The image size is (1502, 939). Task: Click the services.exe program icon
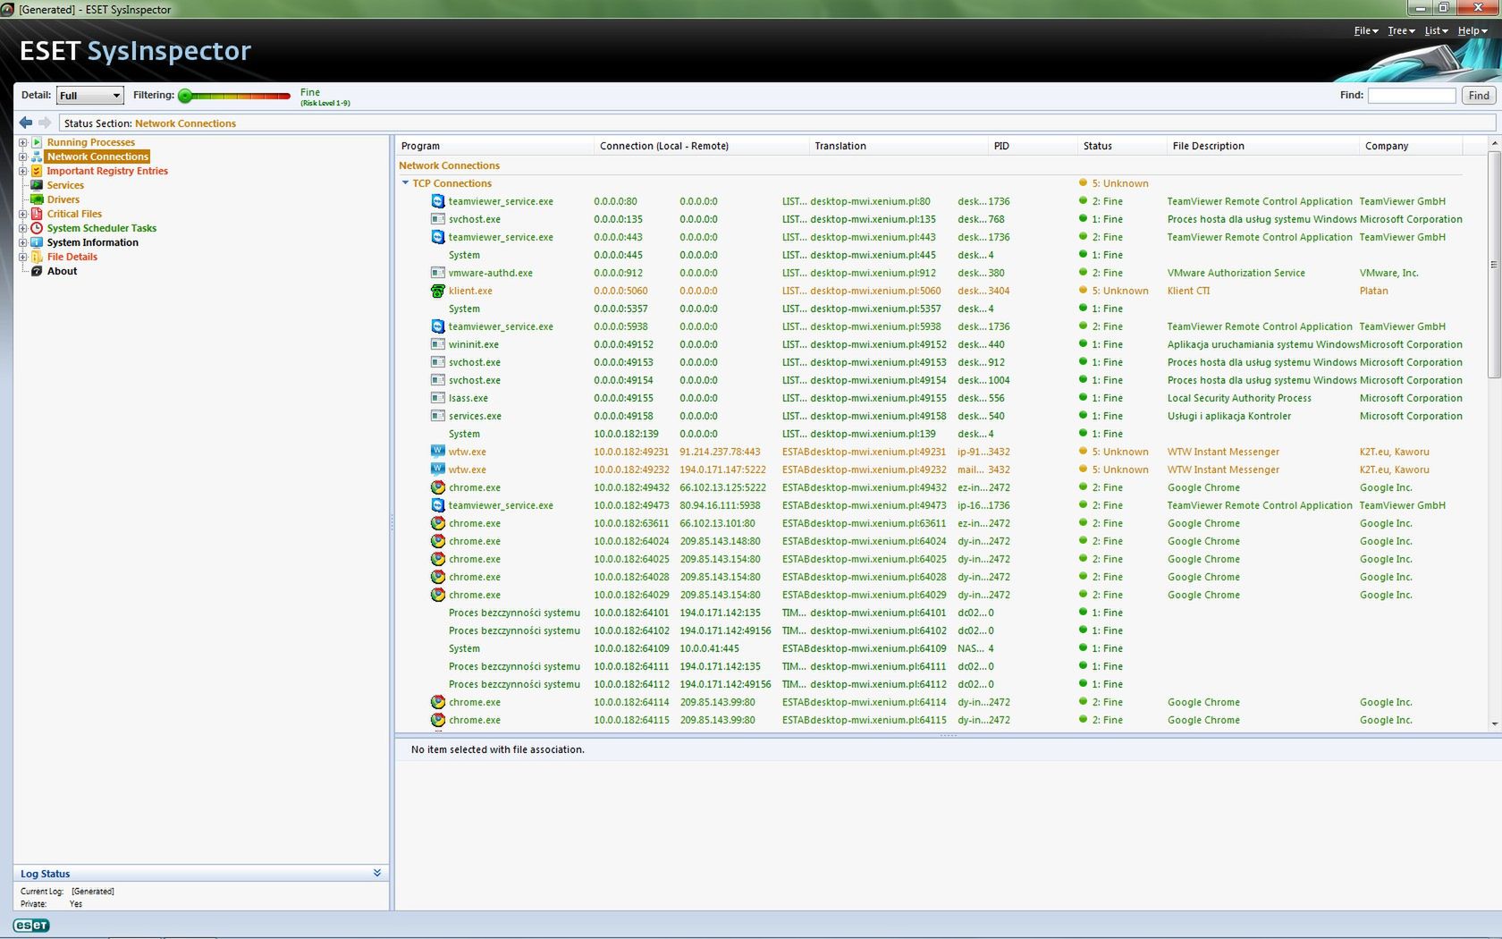click(438, 416)
